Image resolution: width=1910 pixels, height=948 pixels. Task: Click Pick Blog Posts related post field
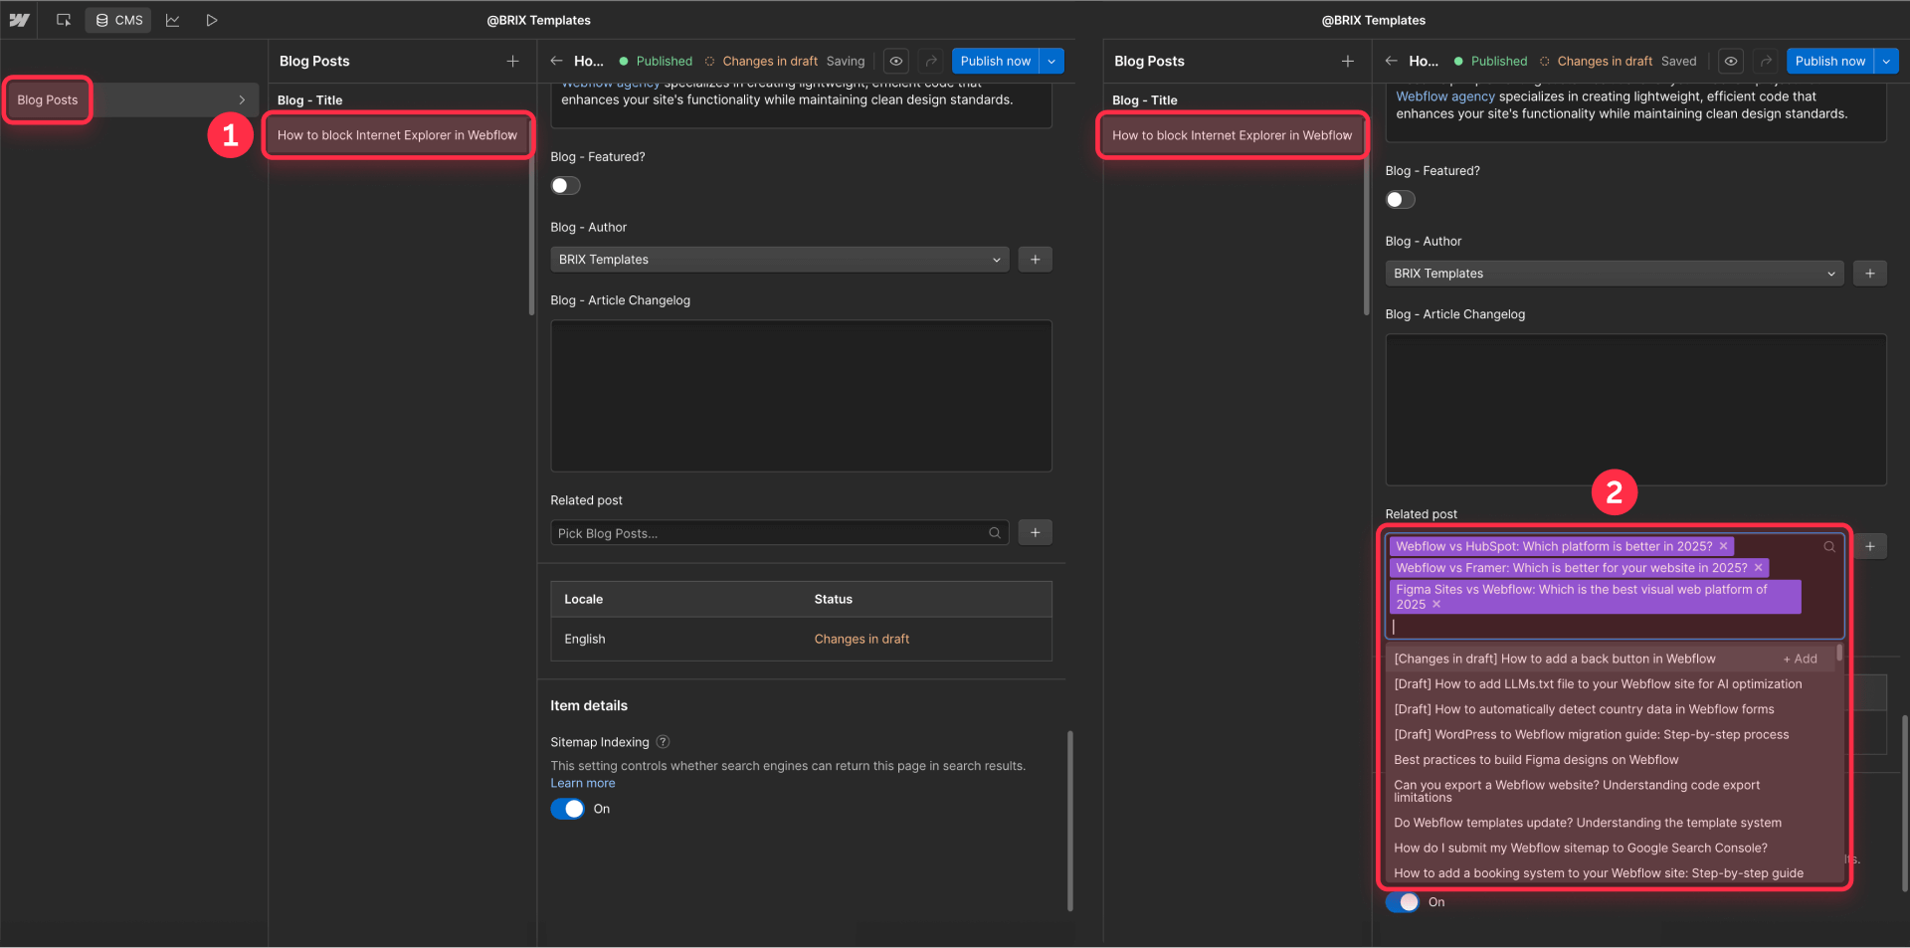point(780,533)
